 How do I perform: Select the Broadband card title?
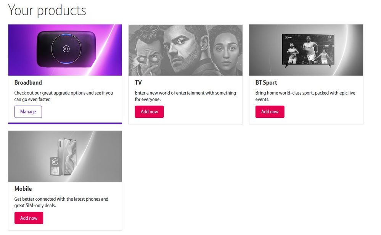(28, 82)
